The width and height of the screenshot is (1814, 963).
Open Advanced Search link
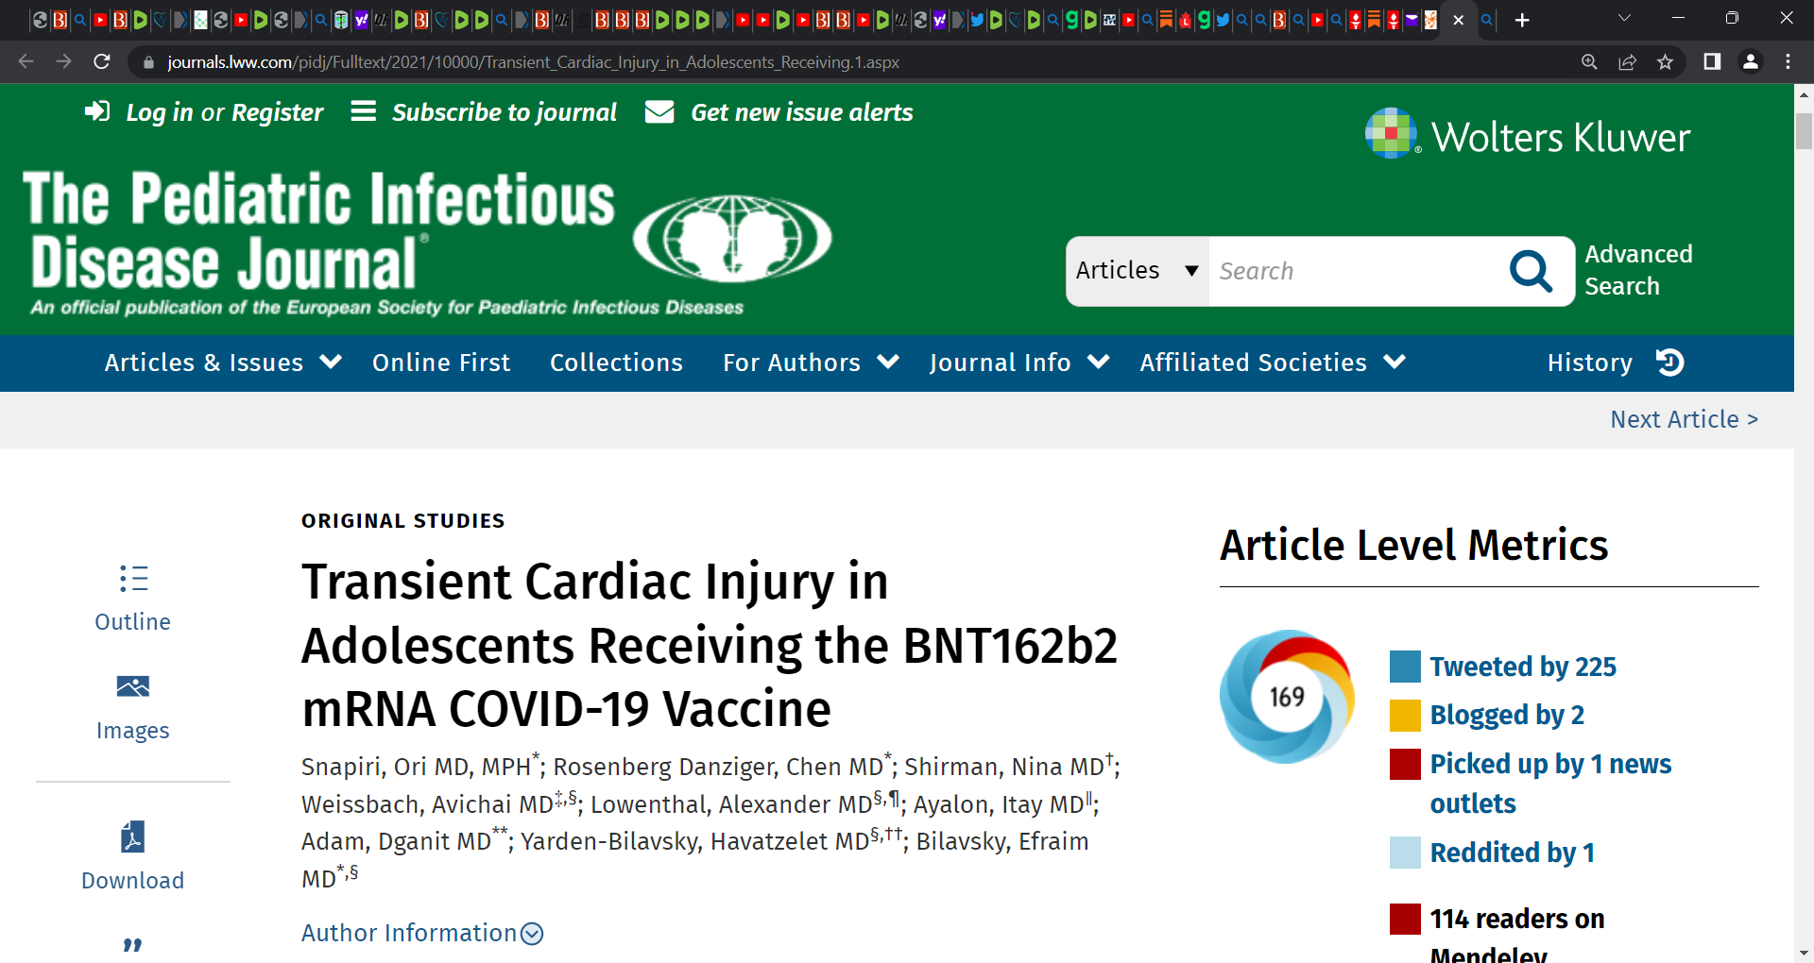[1638, 270]
